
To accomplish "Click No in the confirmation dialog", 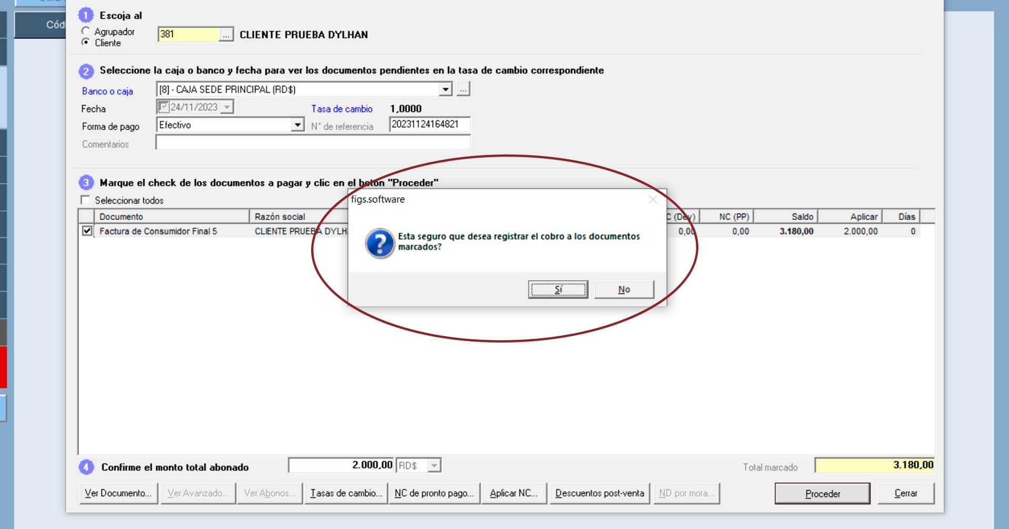I will coord(624,289).
